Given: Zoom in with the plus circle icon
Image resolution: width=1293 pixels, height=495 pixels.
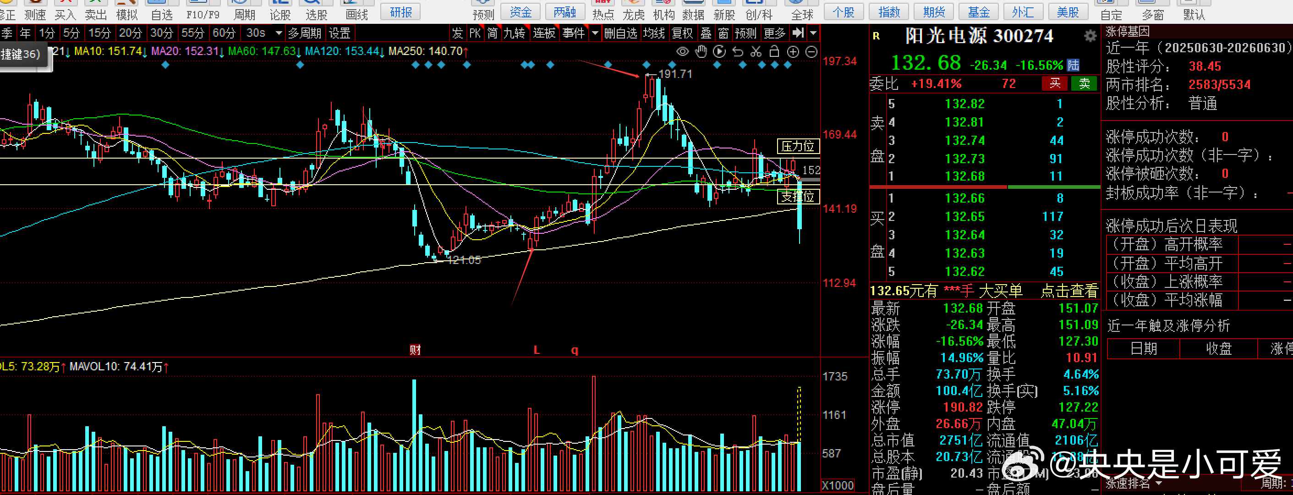Looking at the screenshot, I should pyautogui.click(x=793, y=52).
